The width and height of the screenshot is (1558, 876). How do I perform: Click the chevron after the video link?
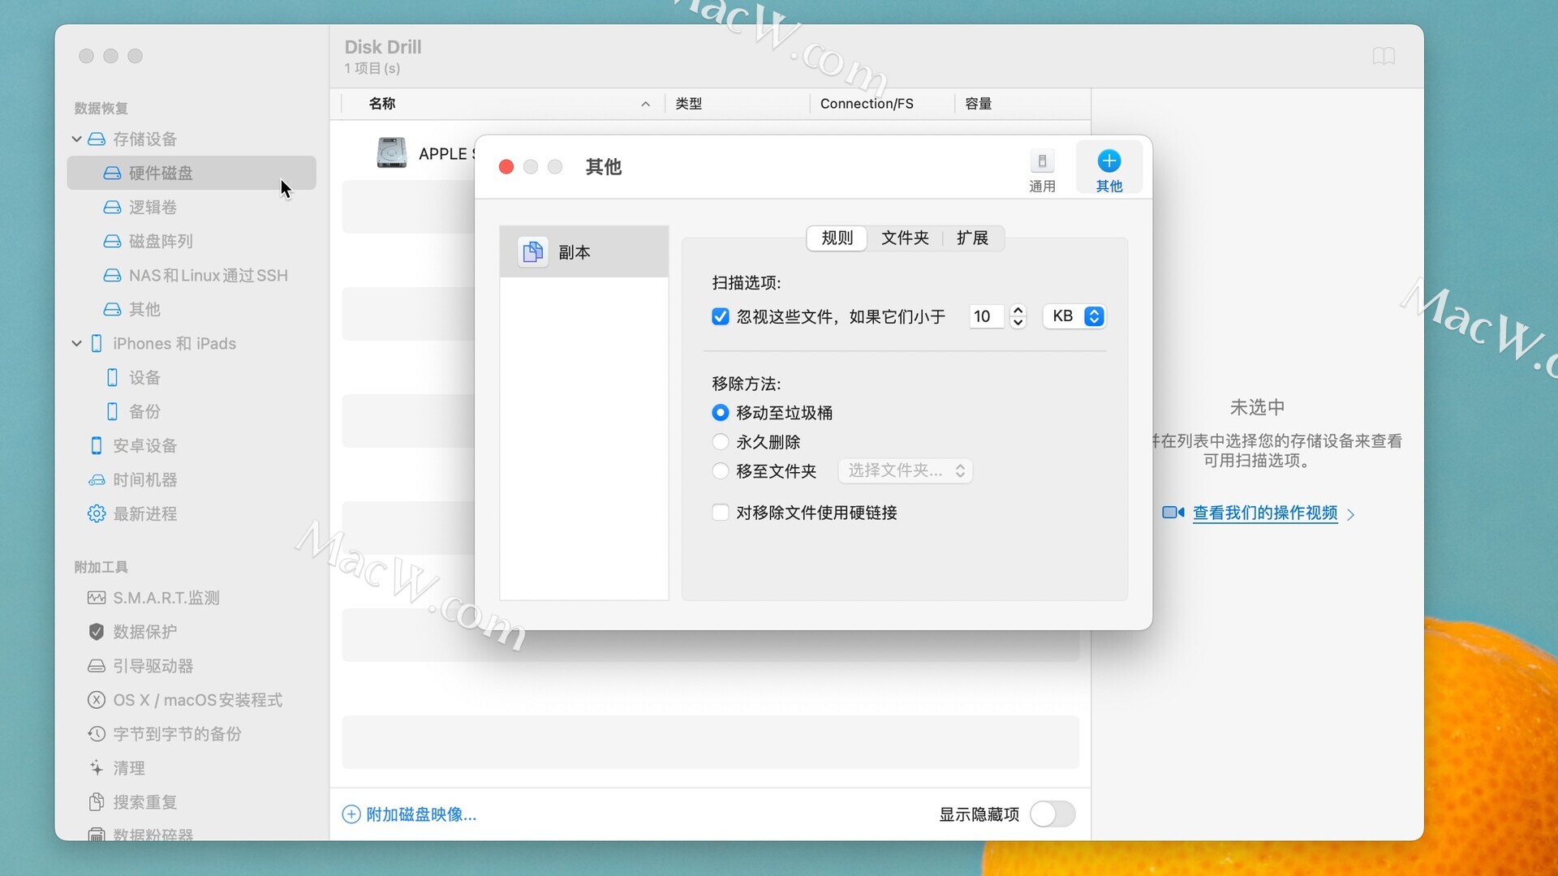pyautogui.click(x=1350, y=514)
